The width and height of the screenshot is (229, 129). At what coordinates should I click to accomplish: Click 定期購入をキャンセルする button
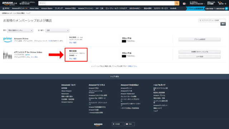(x=200, y=52)
